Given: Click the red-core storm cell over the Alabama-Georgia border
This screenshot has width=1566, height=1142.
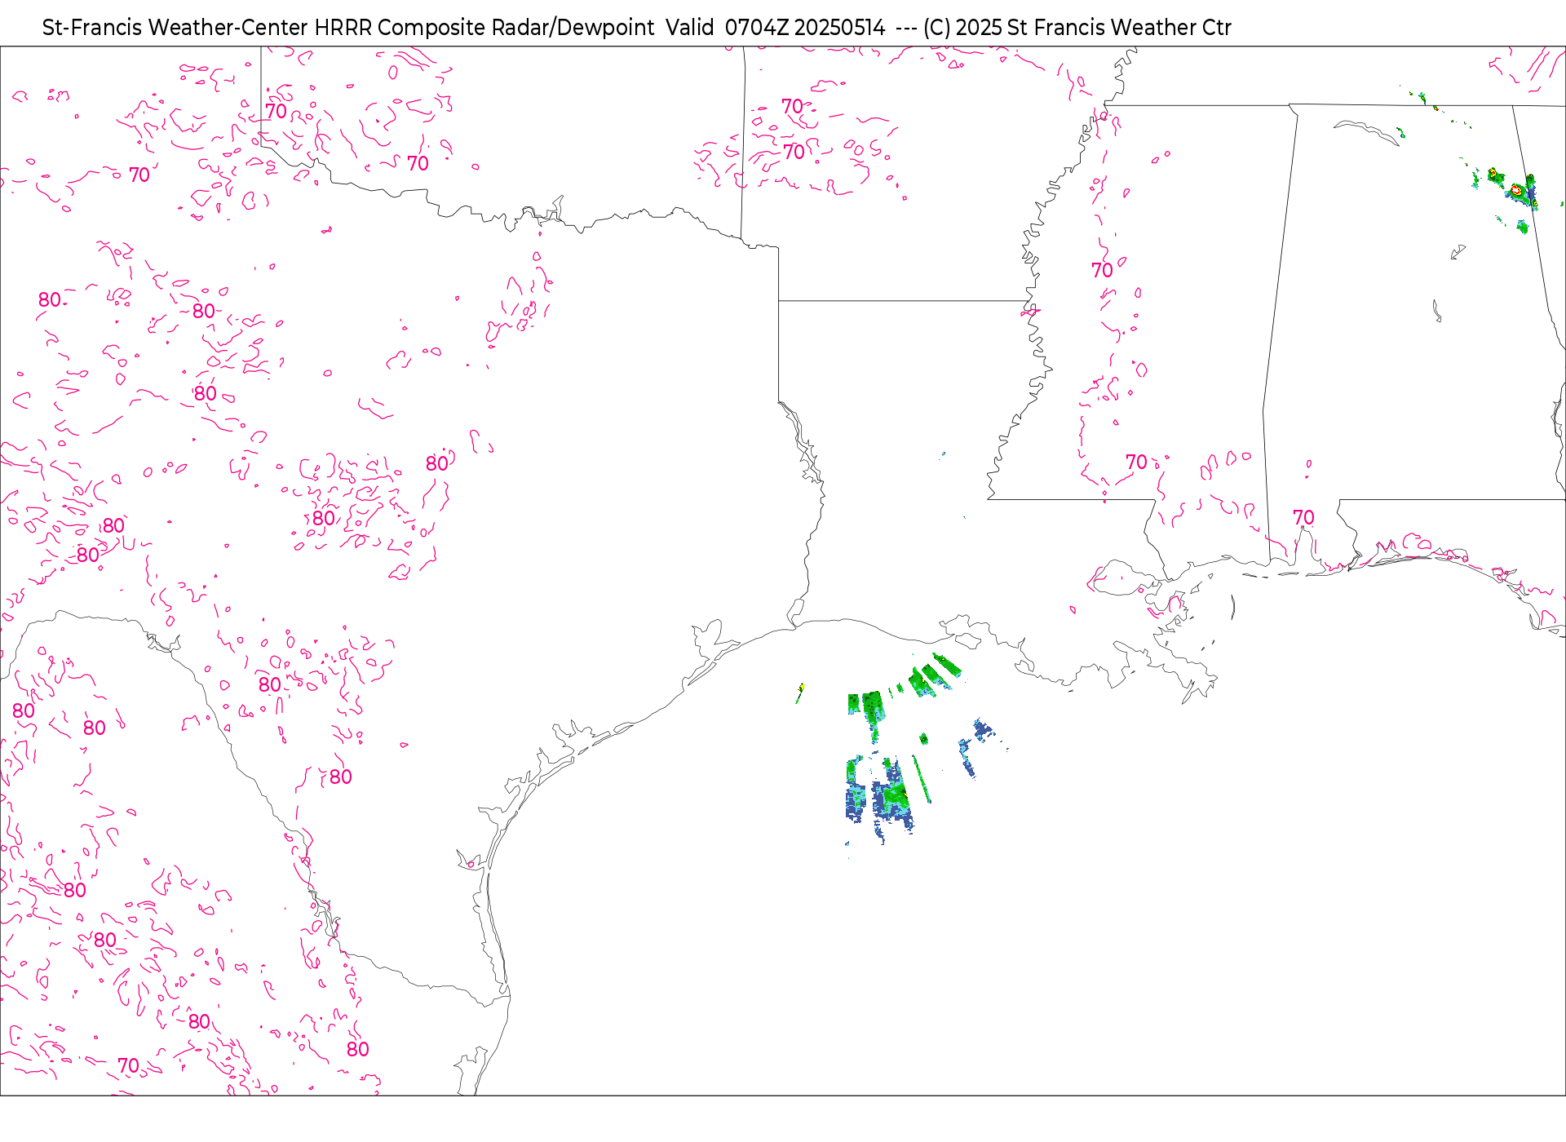Looking at the screenshot, I should [x=1515, y=190].
